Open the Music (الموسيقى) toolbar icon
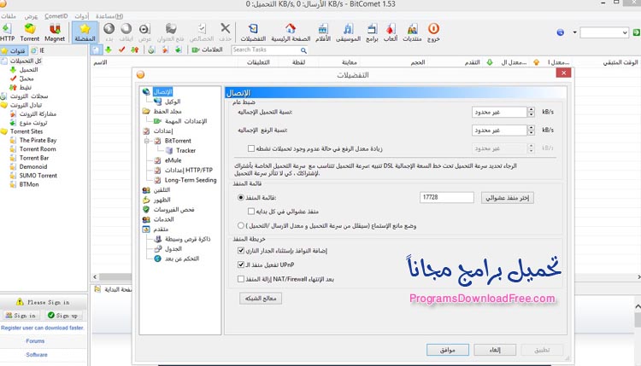Image resolution: width=641 pixels, height=366 pixels. tap(348, 32)
